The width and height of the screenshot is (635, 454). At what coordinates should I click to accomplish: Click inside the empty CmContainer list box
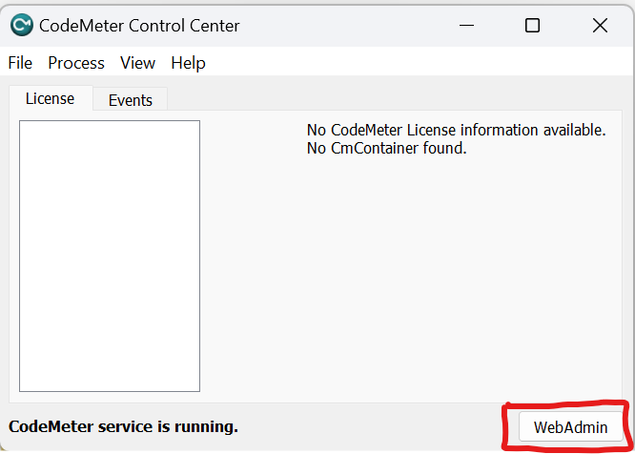point(110,256)
